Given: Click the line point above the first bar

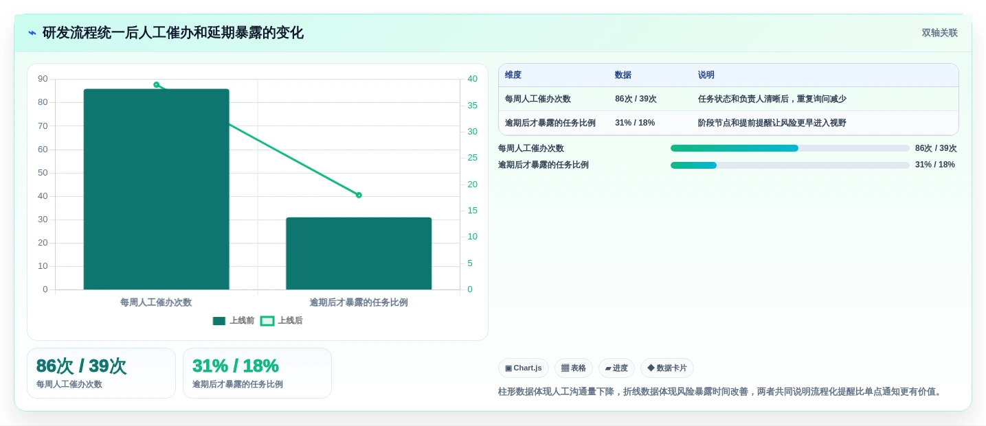Looking at the screenshot, I should point(157,85).
